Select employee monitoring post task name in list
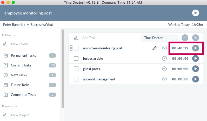Viewport: 207px width, 121px height. tap(103, 48)
